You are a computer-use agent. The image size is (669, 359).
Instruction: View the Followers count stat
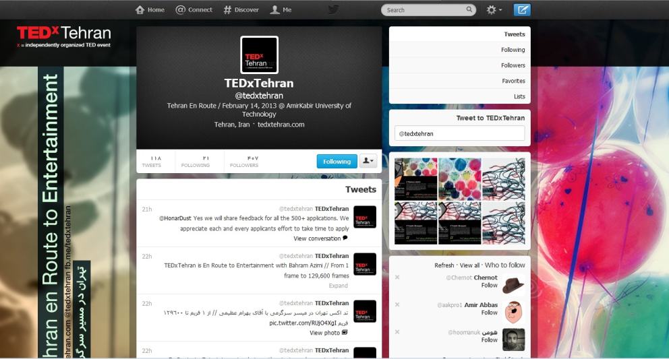click(x=244, y=161)
